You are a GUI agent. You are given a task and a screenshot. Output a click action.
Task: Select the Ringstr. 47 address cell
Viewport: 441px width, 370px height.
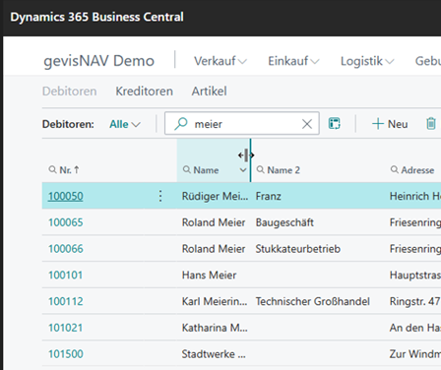click(x=415, y=301)
